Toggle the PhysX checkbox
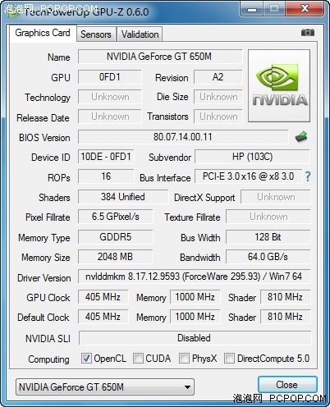330x407 pixels. [x=184, y=358]
